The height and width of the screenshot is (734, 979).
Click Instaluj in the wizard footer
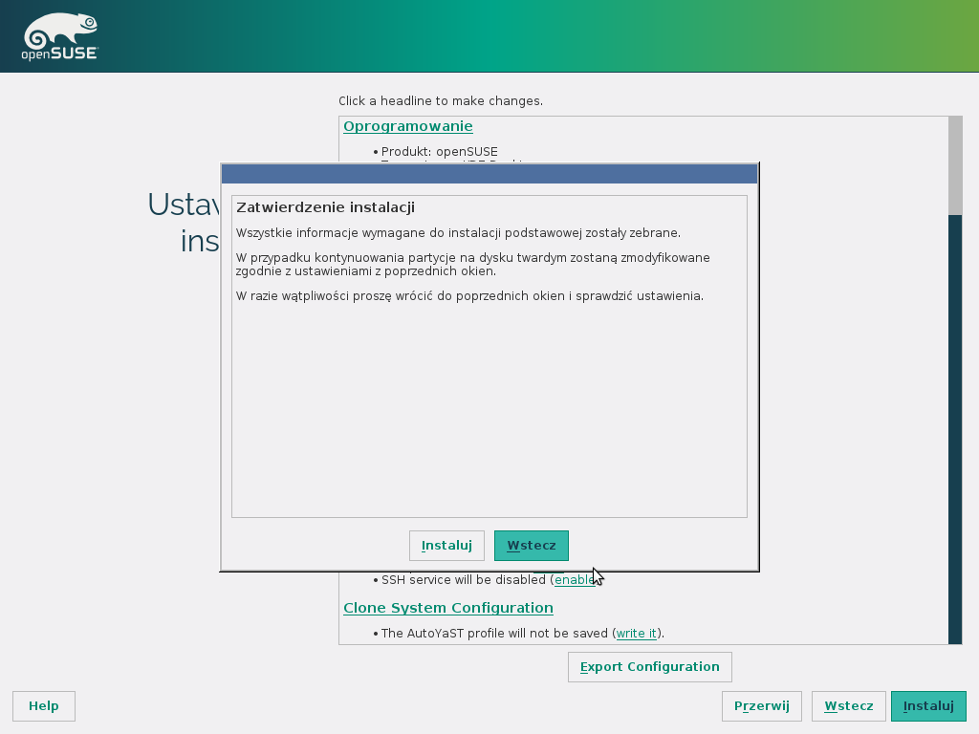[x=927, y=706]
